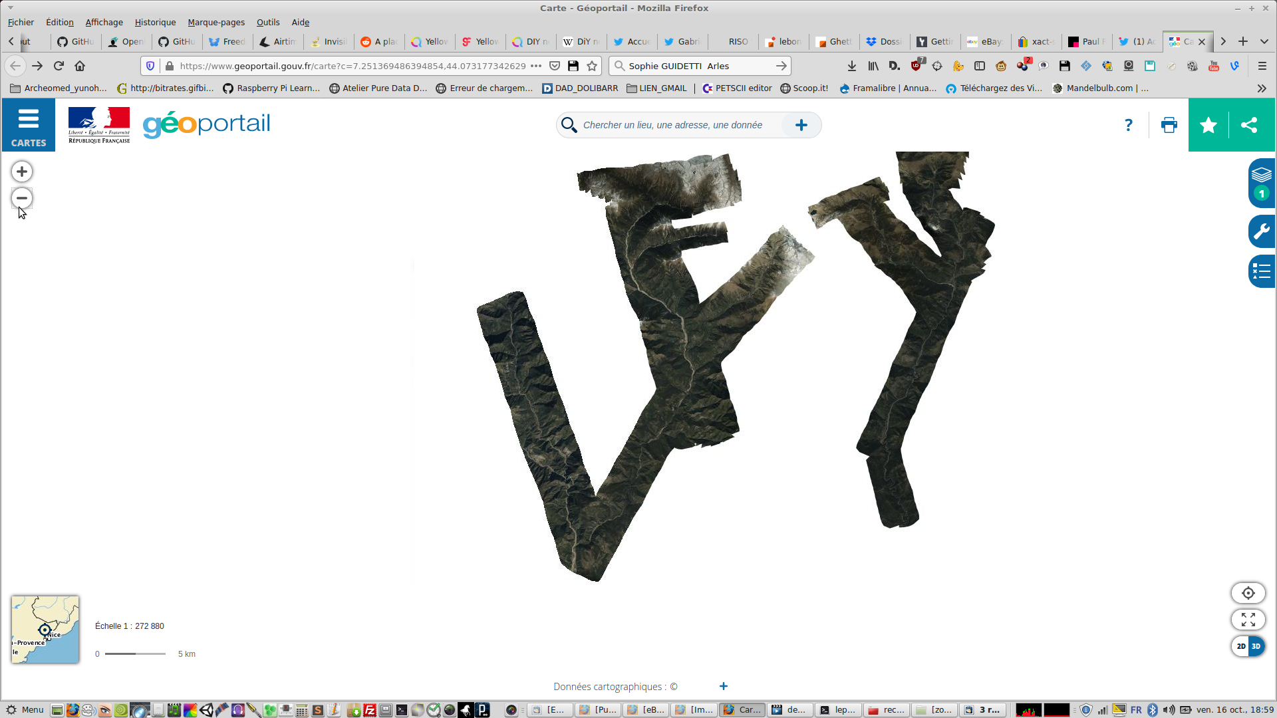Screen dimensions: 1277x718
Task: Expand Données cartographiques attribution plus
Action: point(724,686)
